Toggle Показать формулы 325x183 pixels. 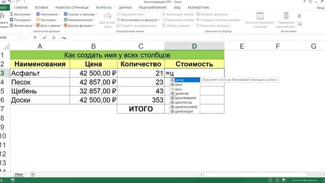pyautogui.click(x=212, y=14)
